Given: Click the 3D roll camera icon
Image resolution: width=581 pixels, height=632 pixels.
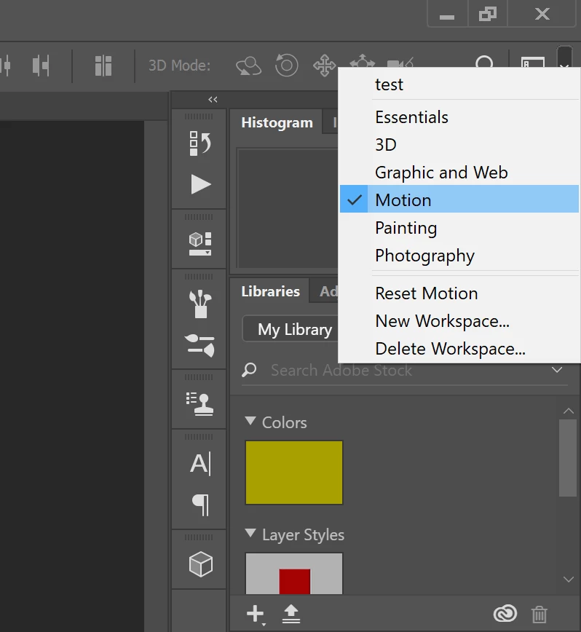Looking at the screenshot, I should tap(286, 65).
